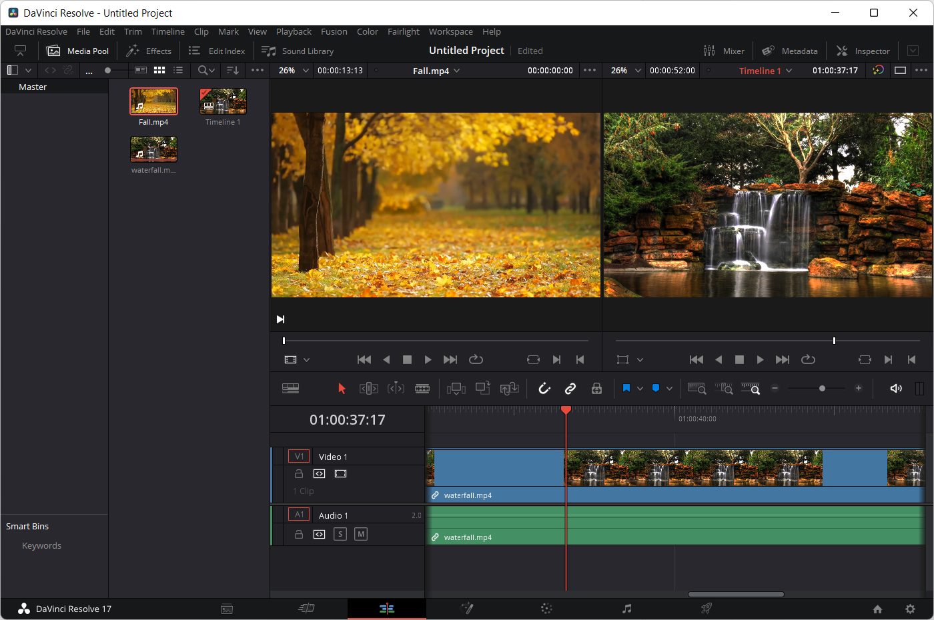934x620 pixels.
Task: Lock the Audio 1 track
Action: point(299,534)
